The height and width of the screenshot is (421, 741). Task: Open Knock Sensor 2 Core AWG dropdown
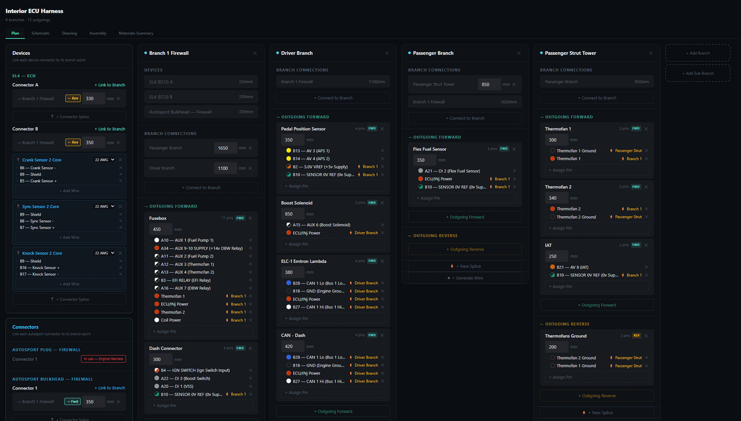pyautogui.click(x=104, y=253)
